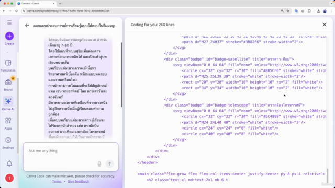Open the Terms link

(57, 181)
